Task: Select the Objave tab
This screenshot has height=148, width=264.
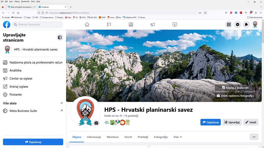Action: [77, 137]
